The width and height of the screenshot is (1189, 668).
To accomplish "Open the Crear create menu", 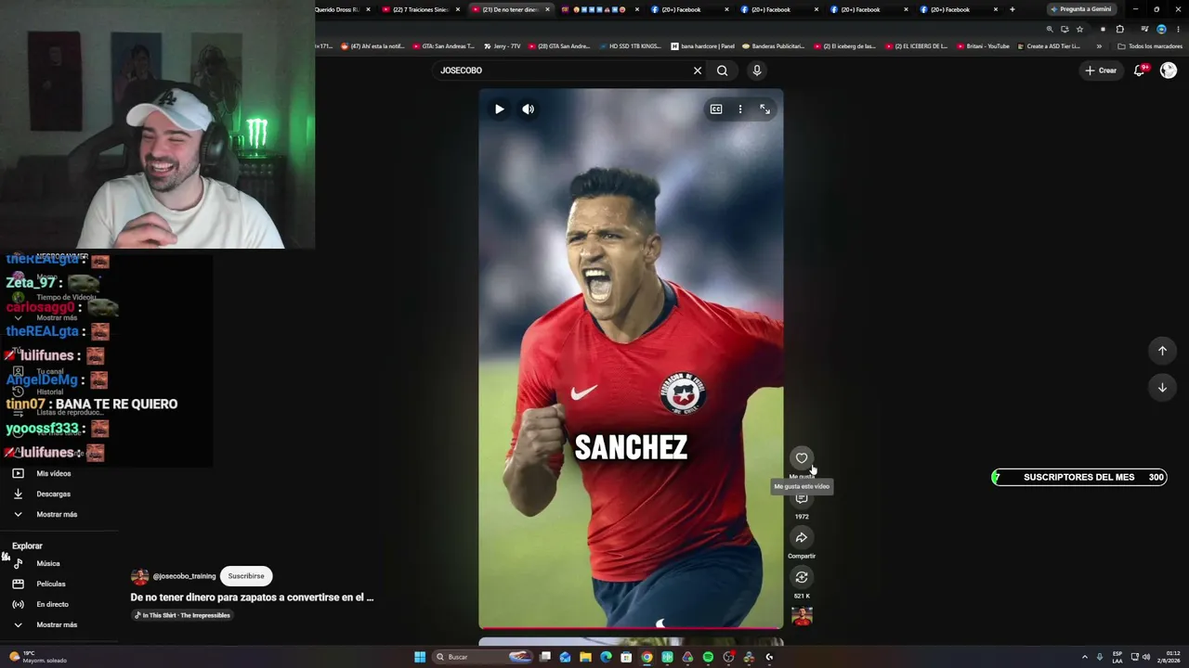I will pyautogui.click(x=1101, y=71).
